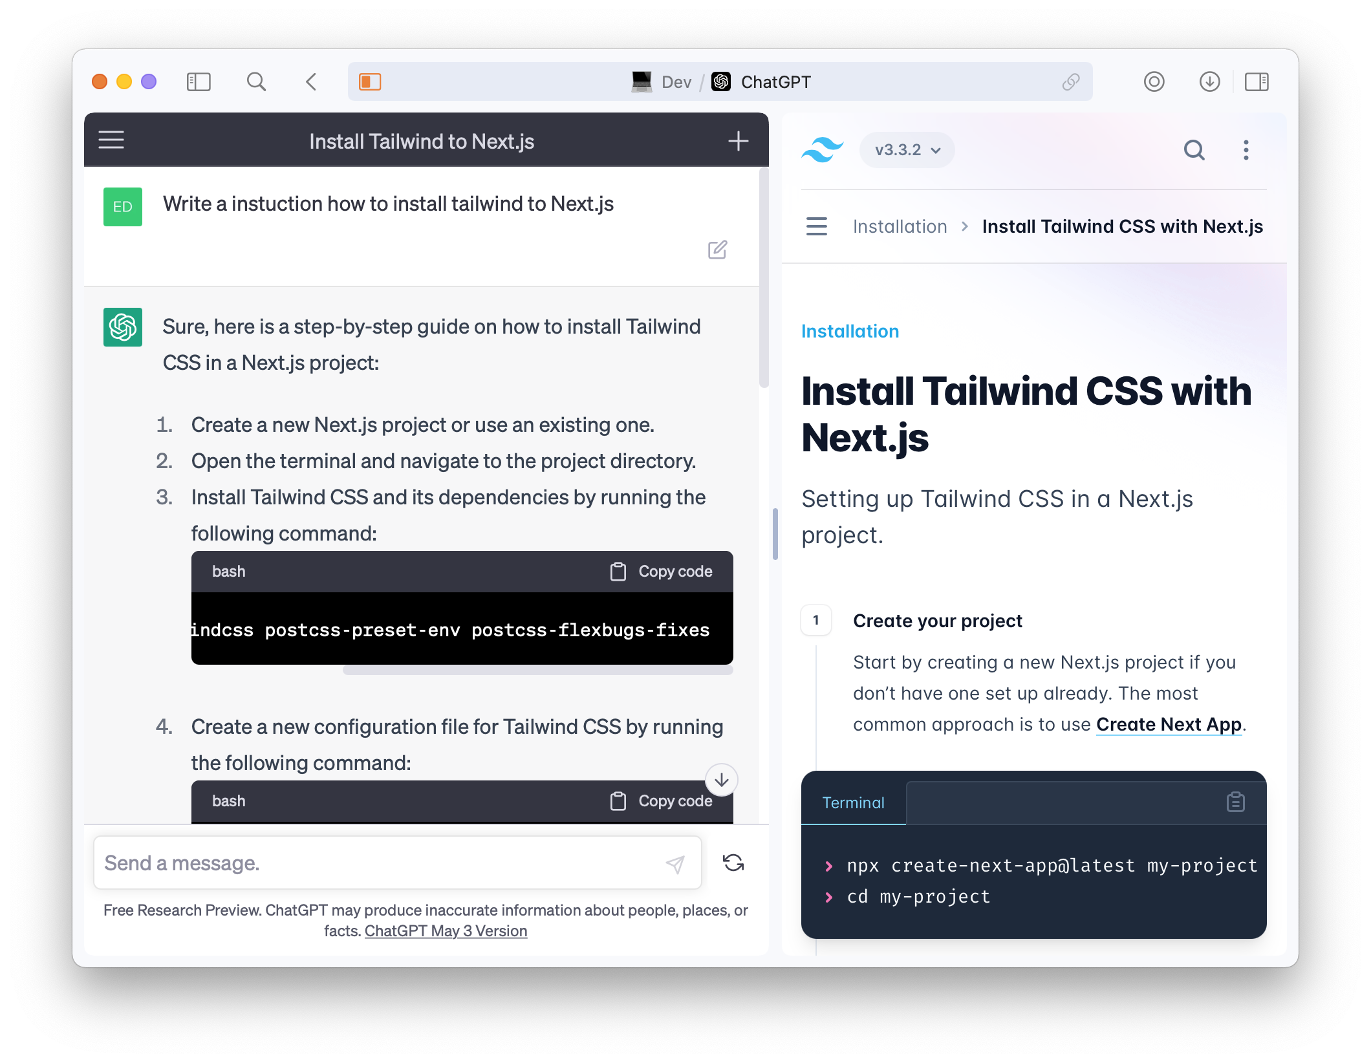Click the ChatGPT conversation vertical scrollbar
Viewport: 1371px width, 1063px height.
point(764,278)
